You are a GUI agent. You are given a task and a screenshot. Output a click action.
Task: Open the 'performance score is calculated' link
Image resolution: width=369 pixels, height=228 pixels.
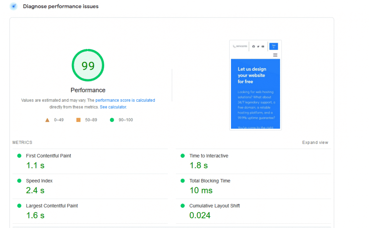point(125,100)
